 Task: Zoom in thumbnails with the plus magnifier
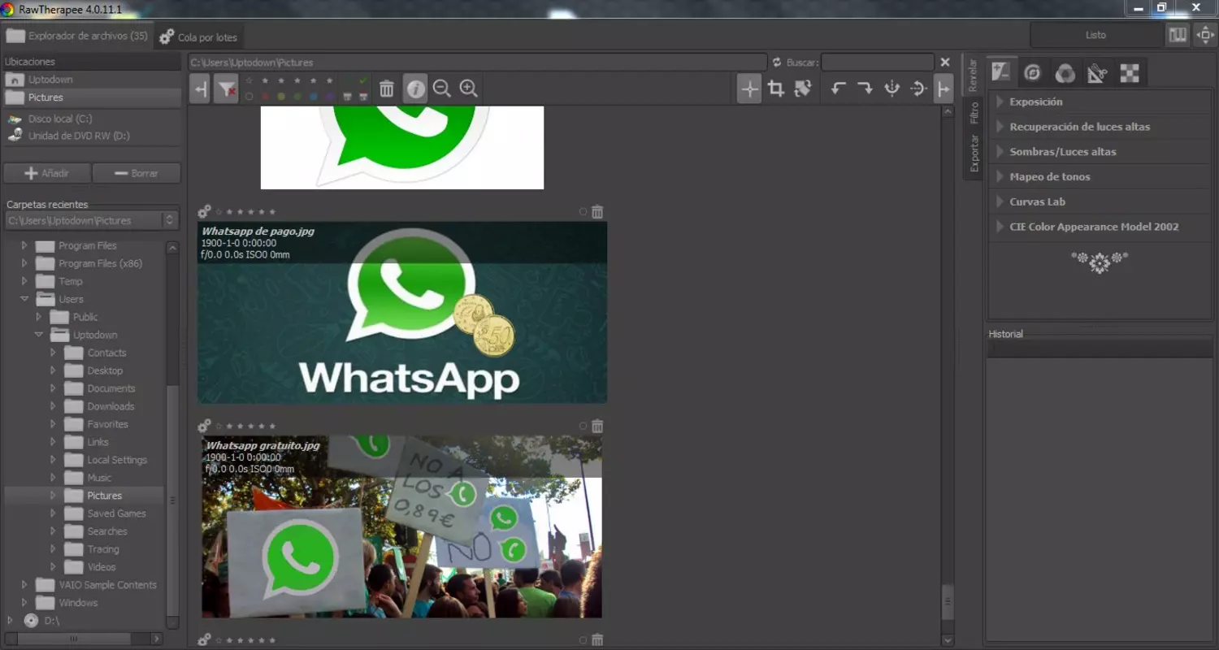pos(469,89)
